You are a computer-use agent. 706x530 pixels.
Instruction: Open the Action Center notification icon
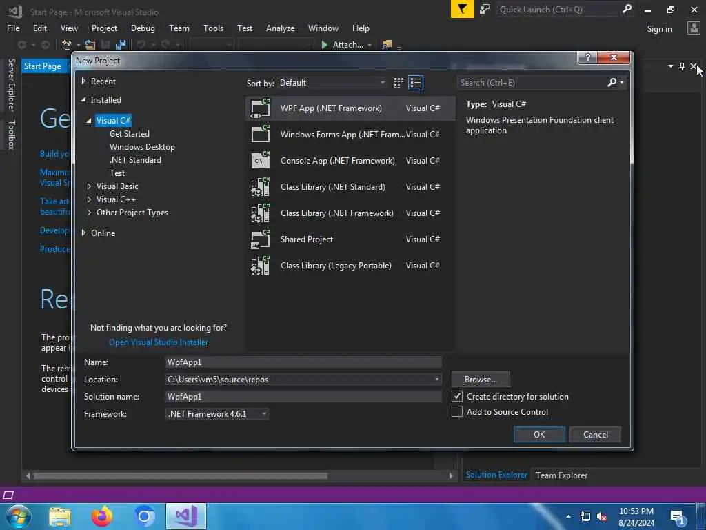pos(677,516)
